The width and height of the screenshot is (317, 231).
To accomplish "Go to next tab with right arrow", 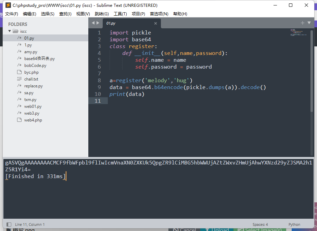I will (x=98, y=23).
